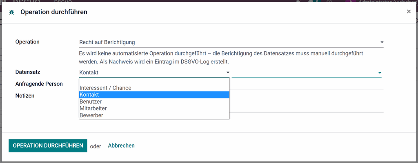This screenshot has width=418, height=163.
Task: Click the Datensatz field label
Action: click(28, 72)
